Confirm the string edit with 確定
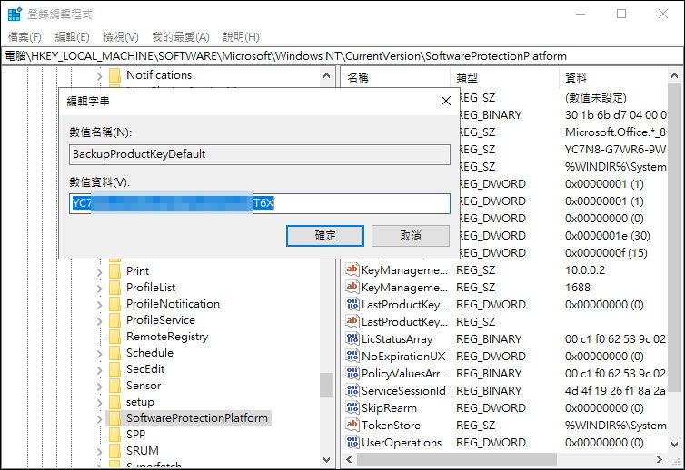 (325, 236)
